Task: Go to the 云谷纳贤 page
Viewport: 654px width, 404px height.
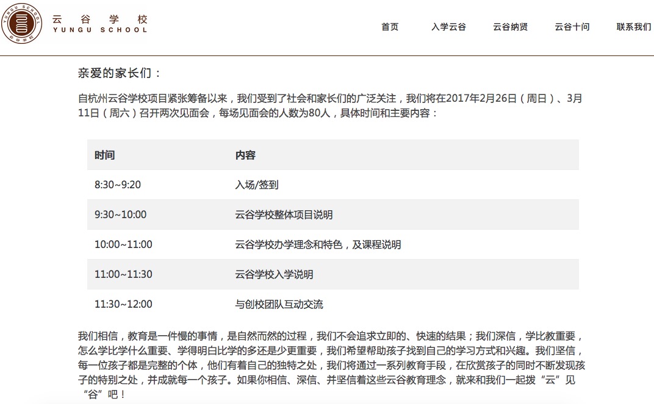Action: point(510,27)
